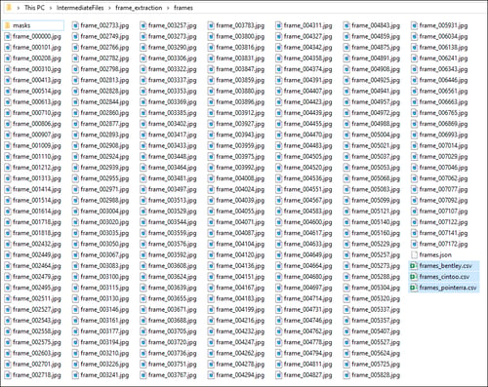Click the folder icon in the address bar
The image size is (488, 387).
pos(9,7)
